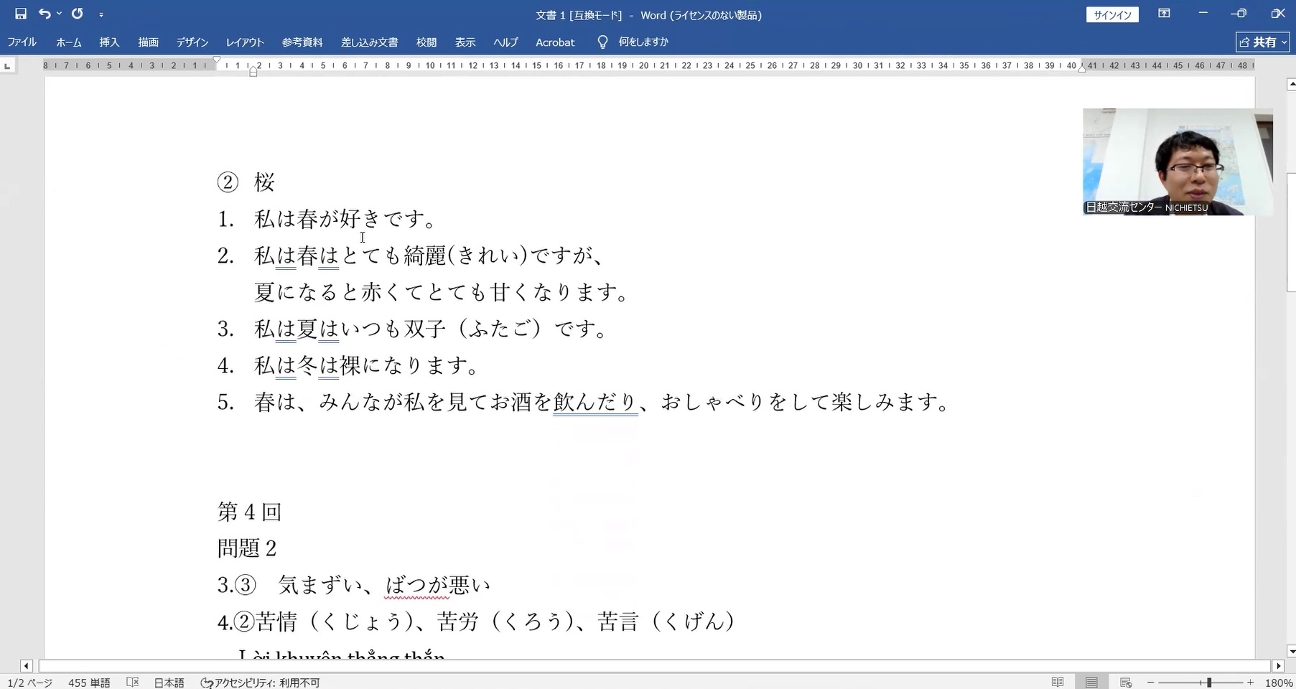Click the lightbulb Tell Me icon
The height and width of the screenshot is (689, 1296).
[602, 42]
